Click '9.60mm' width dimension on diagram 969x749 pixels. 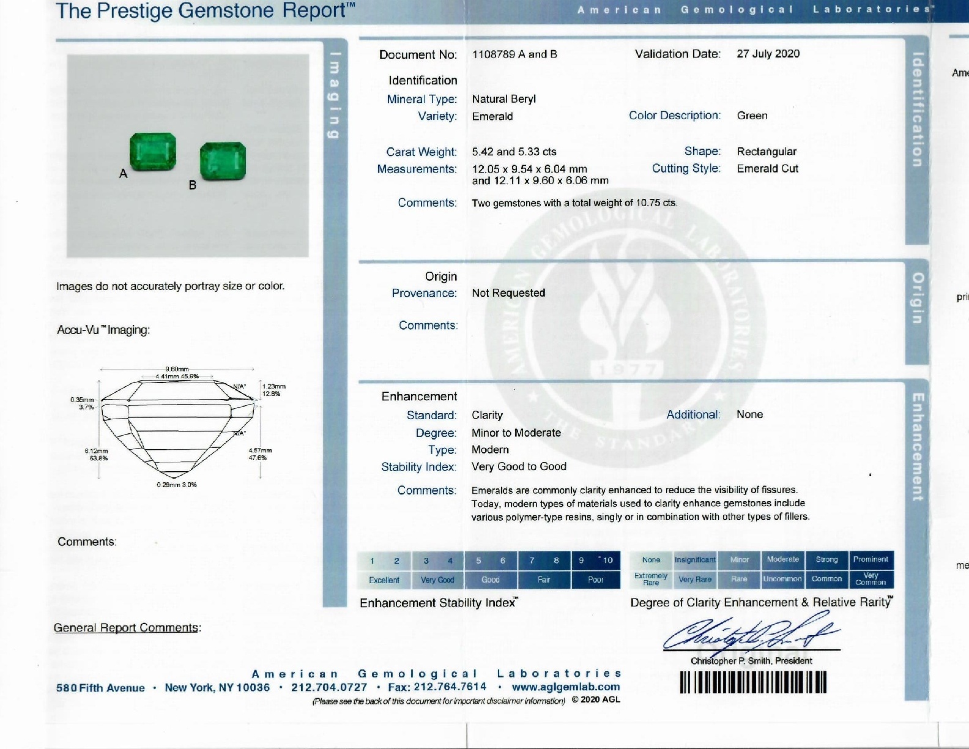(x=177, y=369)
